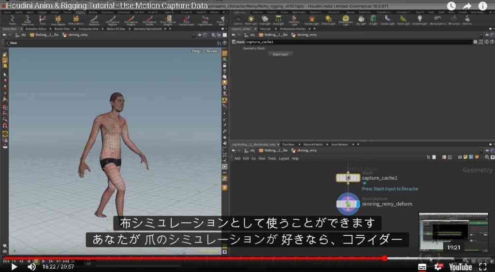
Task: Select the capture_cache1 node
Action: pyautogui.click(x=348, y=178)
